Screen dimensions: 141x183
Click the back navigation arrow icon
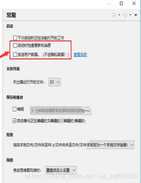tap(114, 15)
